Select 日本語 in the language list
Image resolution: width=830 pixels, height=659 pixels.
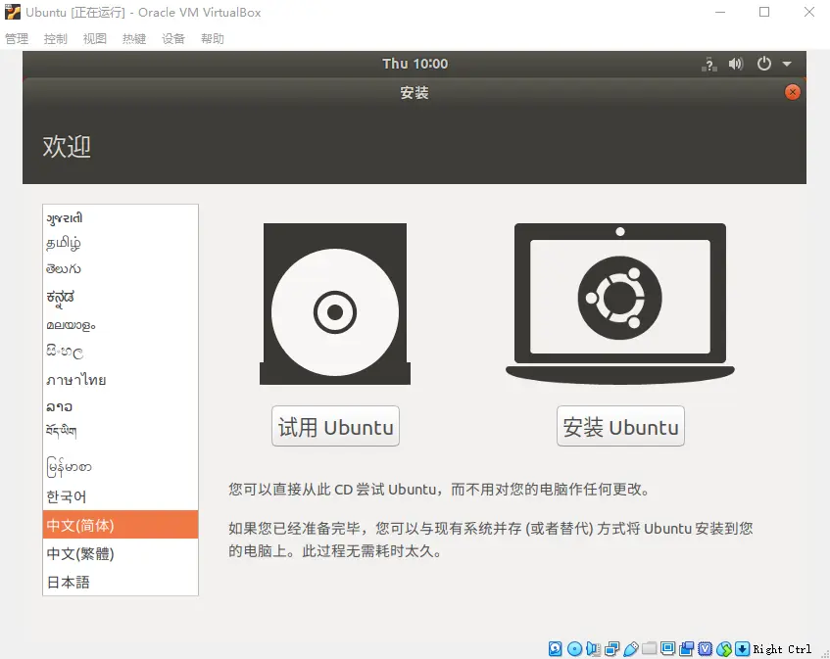point(121,582)
